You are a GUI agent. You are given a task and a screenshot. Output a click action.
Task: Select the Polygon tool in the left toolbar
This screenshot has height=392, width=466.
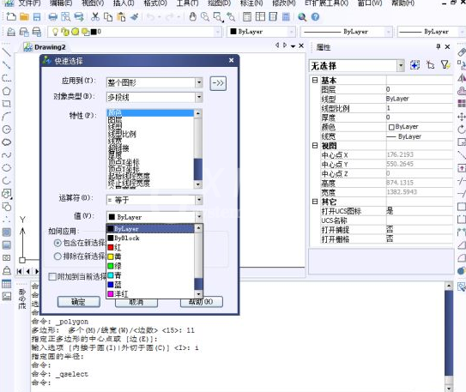pos(7,91)
